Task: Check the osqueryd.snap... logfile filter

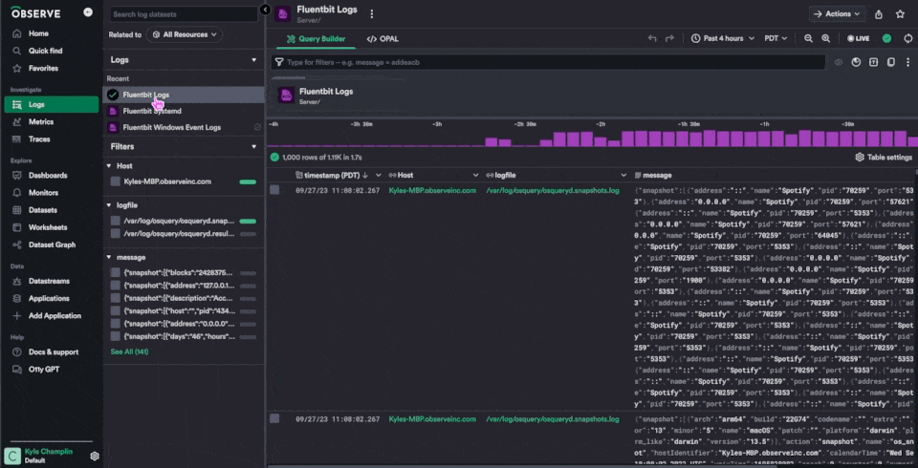Action: click(116, 222)
